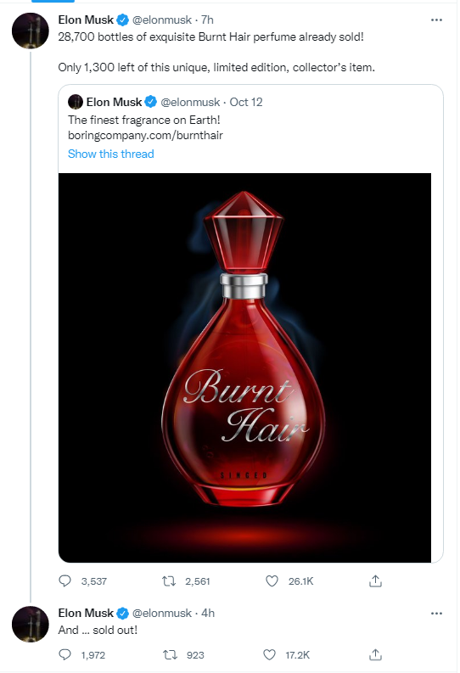
Task: Open more options for the first tweet
Action: pyautogui.click(x=436, y=20)
